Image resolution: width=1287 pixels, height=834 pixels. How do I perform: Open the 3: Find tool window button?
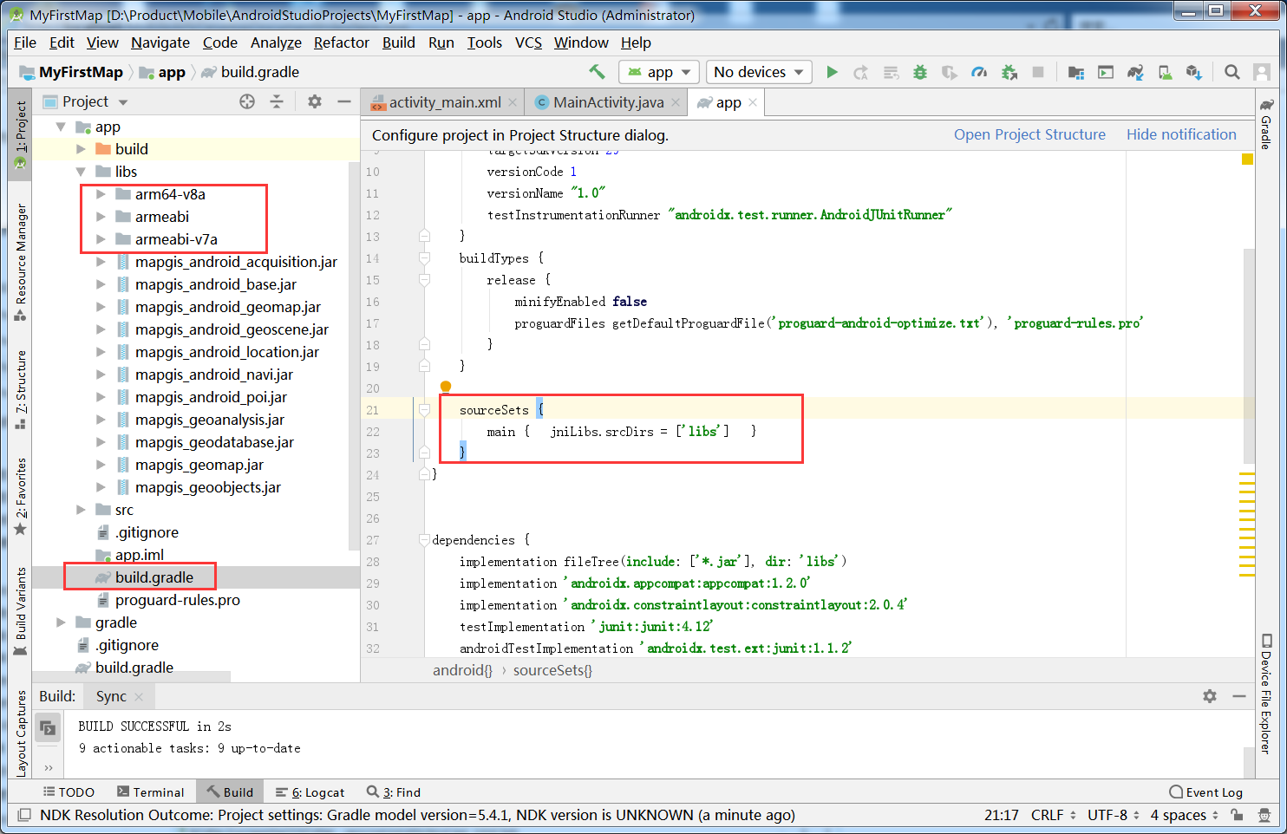pos(394,792)
